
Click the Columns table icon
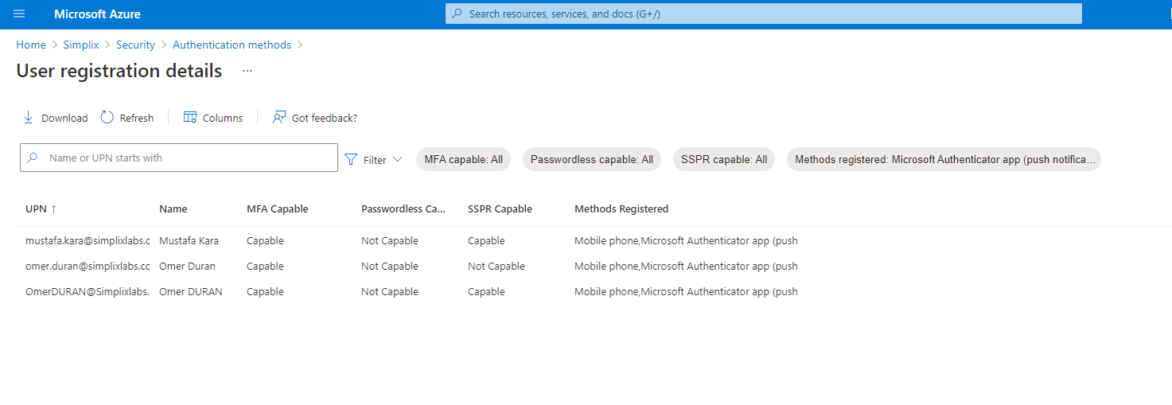[x=190, y=118]
